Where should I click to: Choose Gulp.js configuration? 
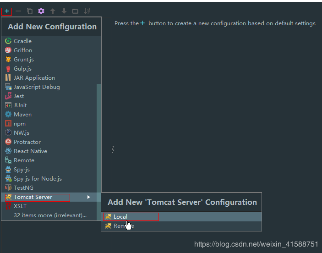point(51,69)
